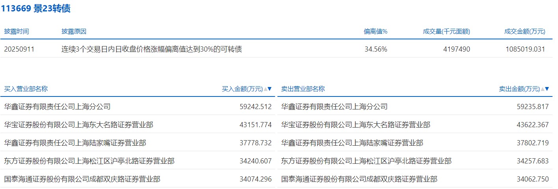The width and height of the screenshot is (558, 189).
Task: Click seller 华鑫证券有限责任公司上海分公司
Action: pos(334,106)
